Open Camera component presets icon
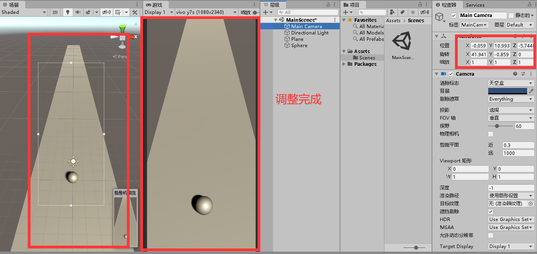537x254 pixels. 523,74
